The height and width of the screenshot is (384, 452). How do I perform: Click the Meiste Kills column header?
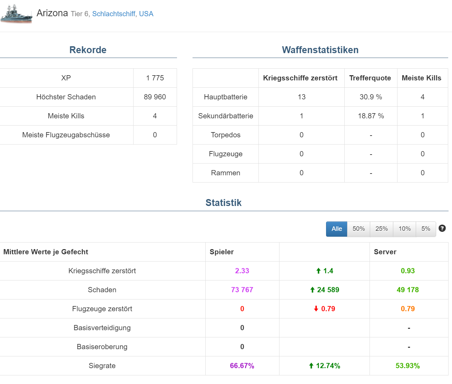coord(422,78)
